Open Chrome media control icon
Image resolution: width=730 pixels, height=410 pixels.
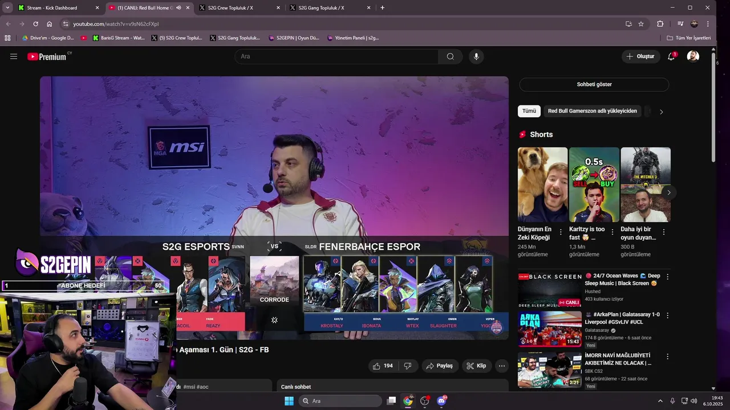pyautogui.click(x=680, y=24)
